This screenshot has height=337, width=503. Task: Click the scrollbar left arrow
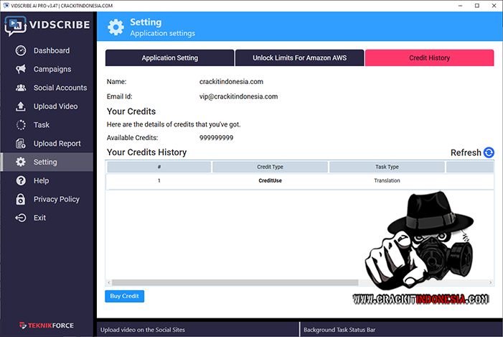pyautogui.click(x=109, y=282)
